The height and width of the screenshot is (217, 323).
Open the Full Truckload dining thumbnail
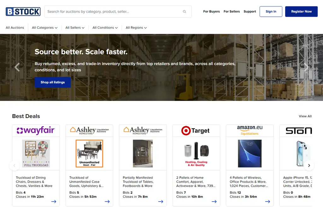(36, 153)
